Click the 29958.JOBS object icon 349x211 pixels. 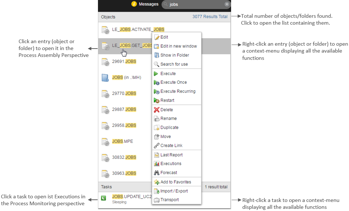[x=105, y=126]
